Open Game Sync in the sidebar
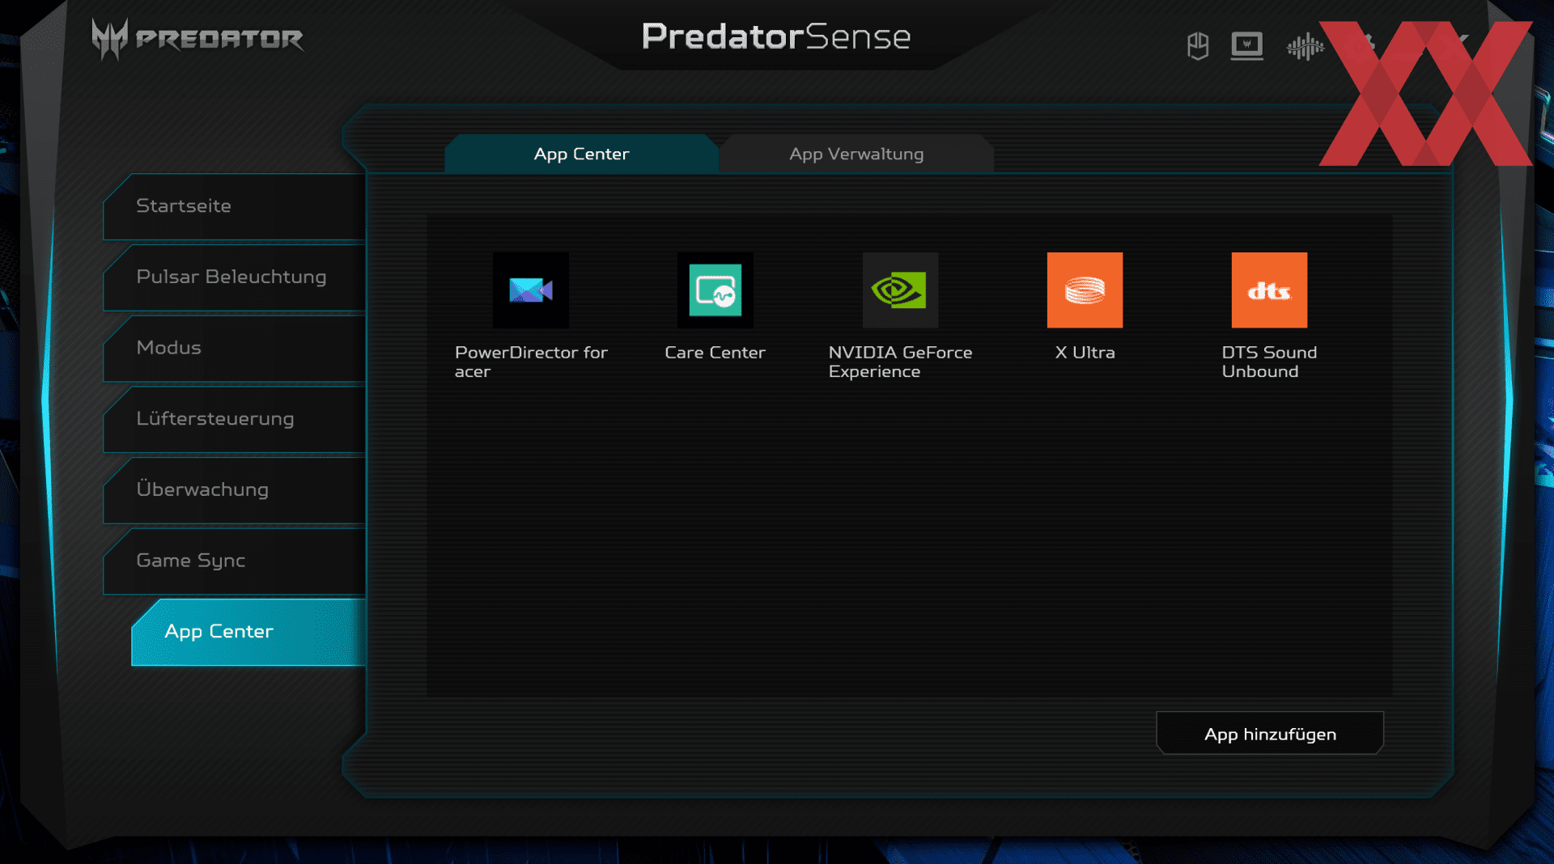 [235, 561]
